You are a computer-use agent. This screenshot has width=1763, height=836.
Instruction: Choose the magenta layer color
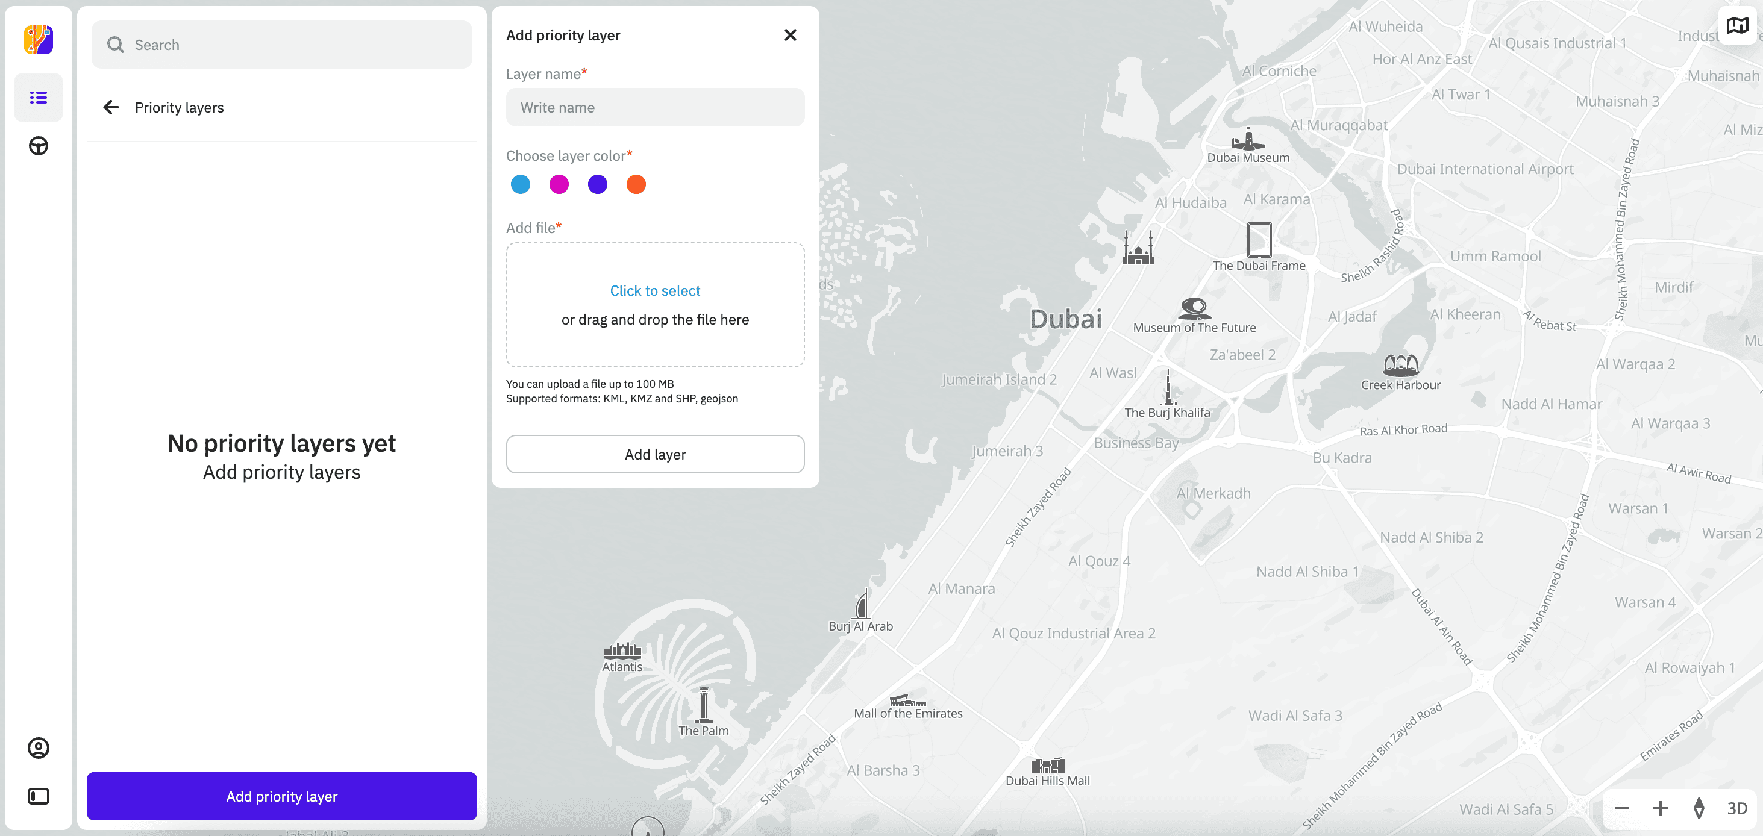coord(559,184)
